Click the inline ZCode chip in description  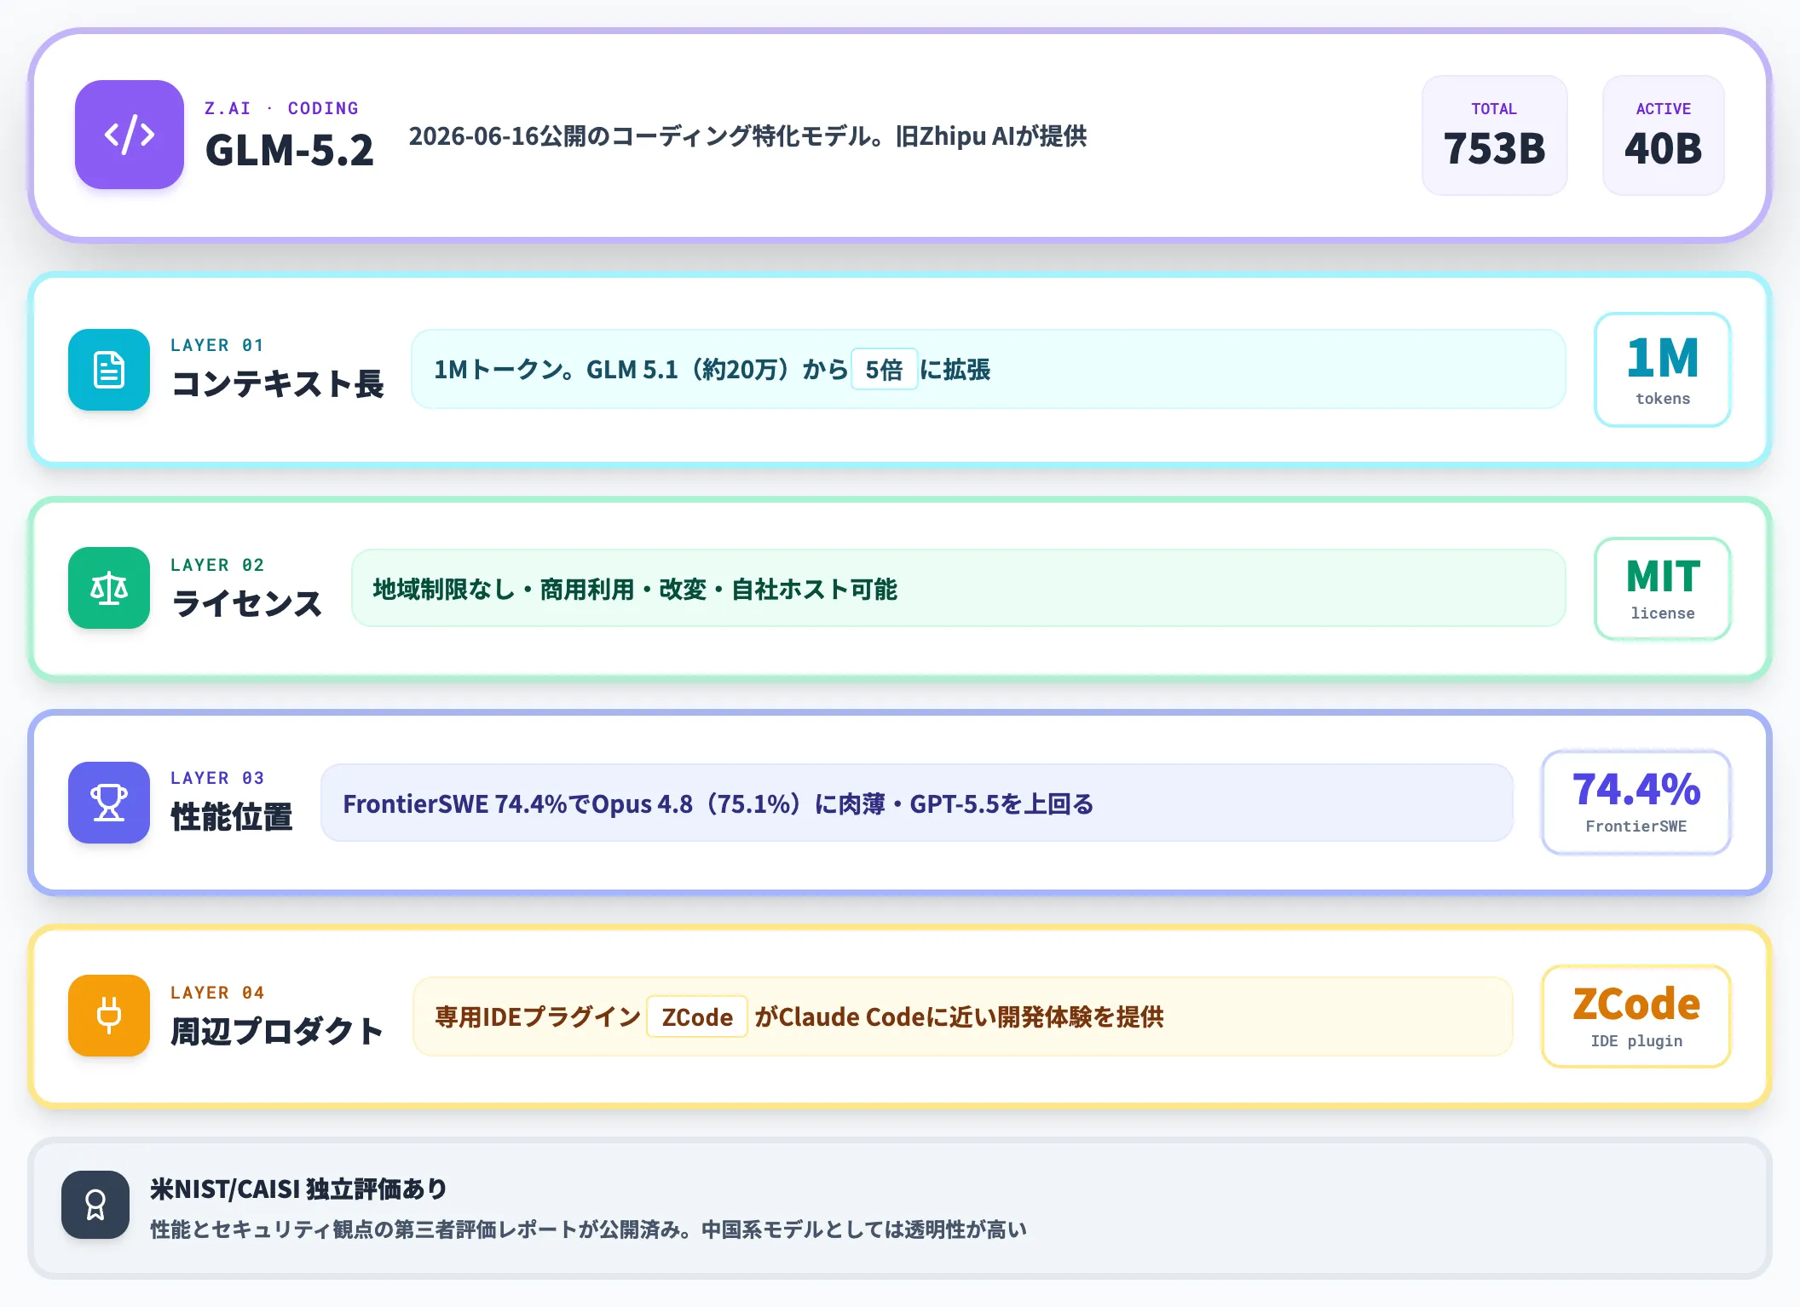pyautogui.click(x=697, y=1016)
